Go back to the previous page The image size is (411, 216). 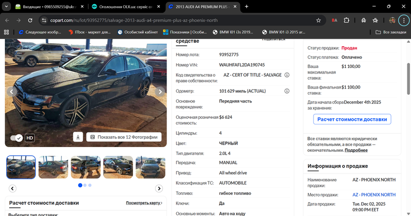tap(7, 20)
